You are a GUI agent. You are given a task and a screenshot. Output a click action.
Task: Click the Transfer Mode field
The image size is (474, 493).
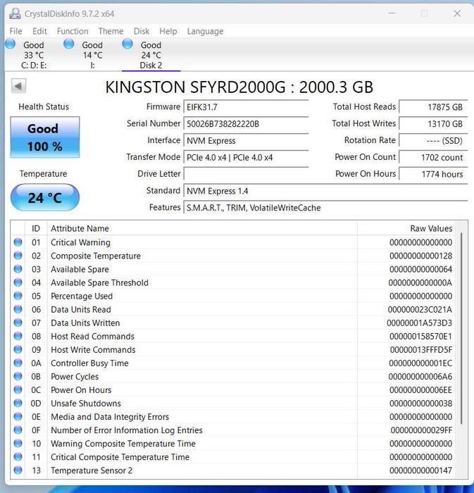coord(246,157)
